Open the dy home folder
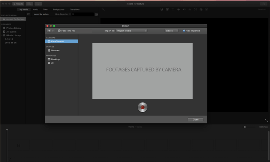270x162 pixels. 52,63
